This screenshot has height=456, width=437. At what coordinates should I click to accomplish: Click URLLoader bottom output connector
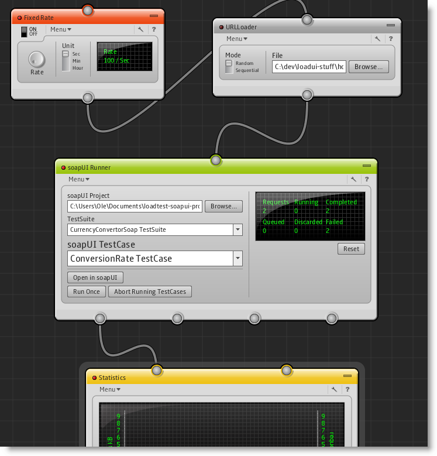tap(307, 95)
